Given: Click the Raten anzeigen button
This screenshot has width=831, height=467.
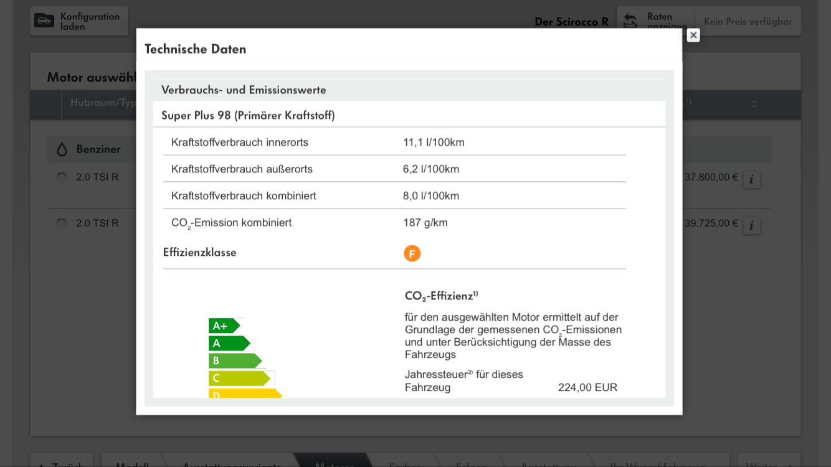Looking at the screenshot, I should click(655, 21).
